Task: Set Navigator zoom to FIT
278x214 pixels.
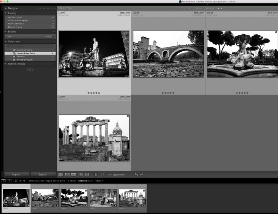Action: tap(40, 8)
